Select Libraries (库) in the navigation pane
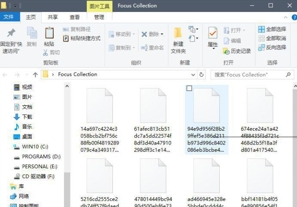This screenshot has width=297, height=207. tap(17, 186)
